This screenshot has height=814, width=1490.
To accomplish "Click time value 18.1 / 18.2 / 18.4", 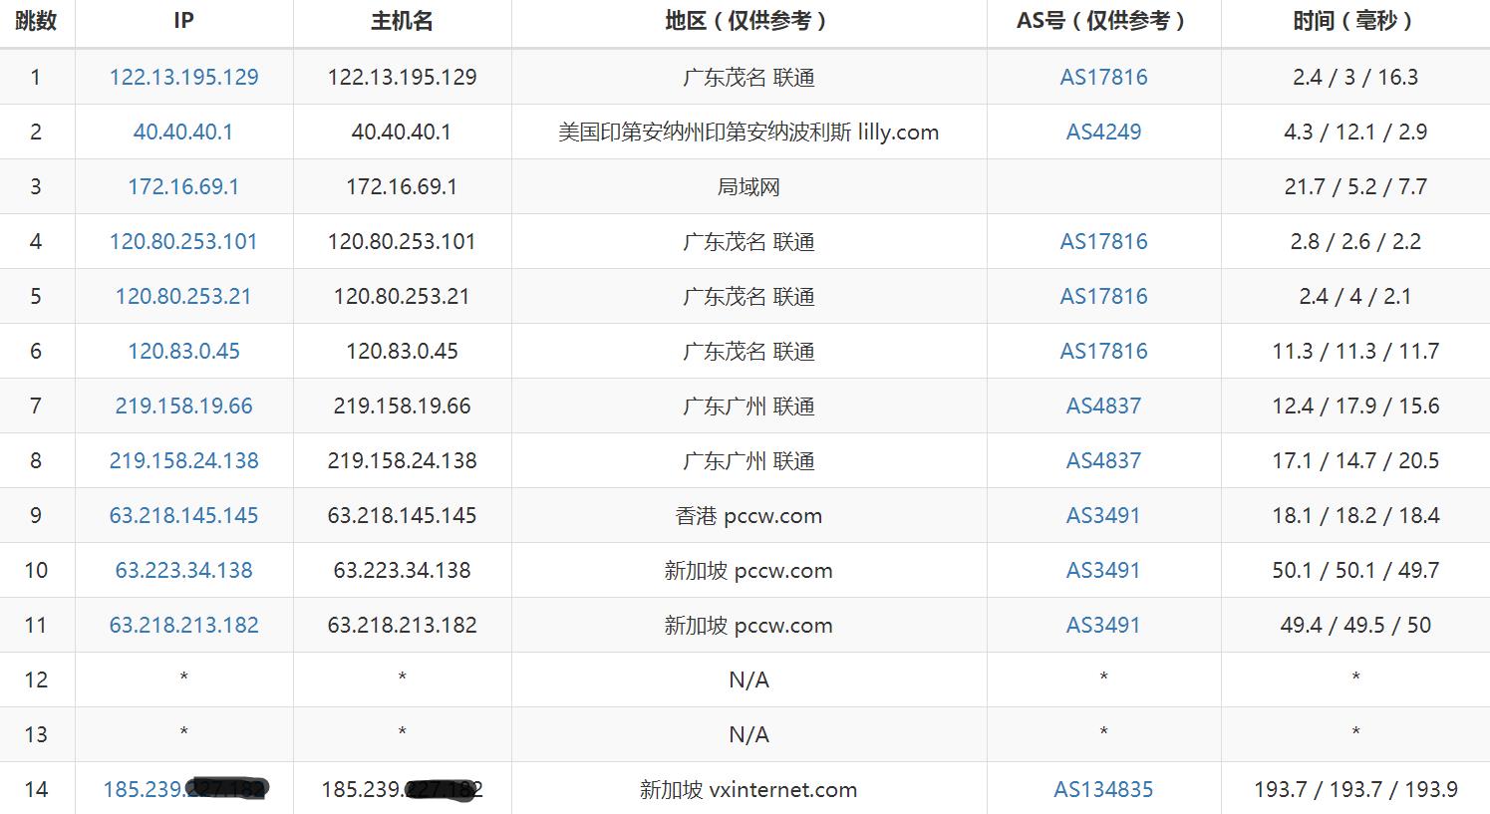I will [x=1355, y=516].
